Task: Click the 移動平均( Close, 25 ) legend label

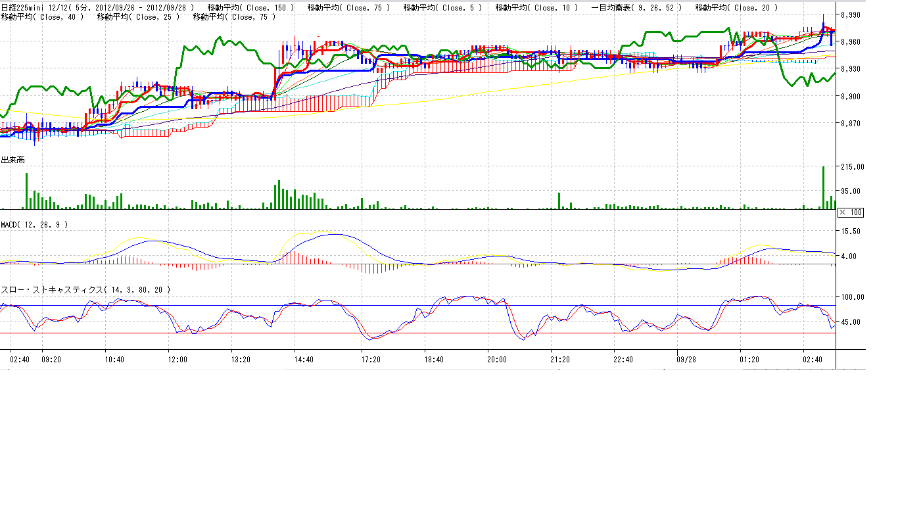Action: 139,17
